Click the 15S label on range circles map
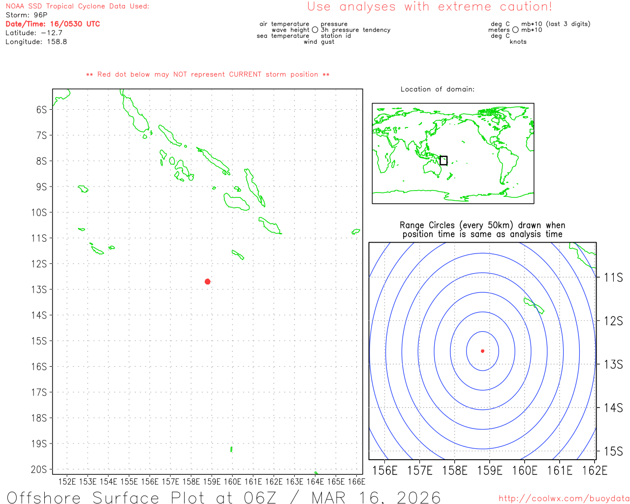The width and height of the screenshot is (630, 504). [613, 451]
